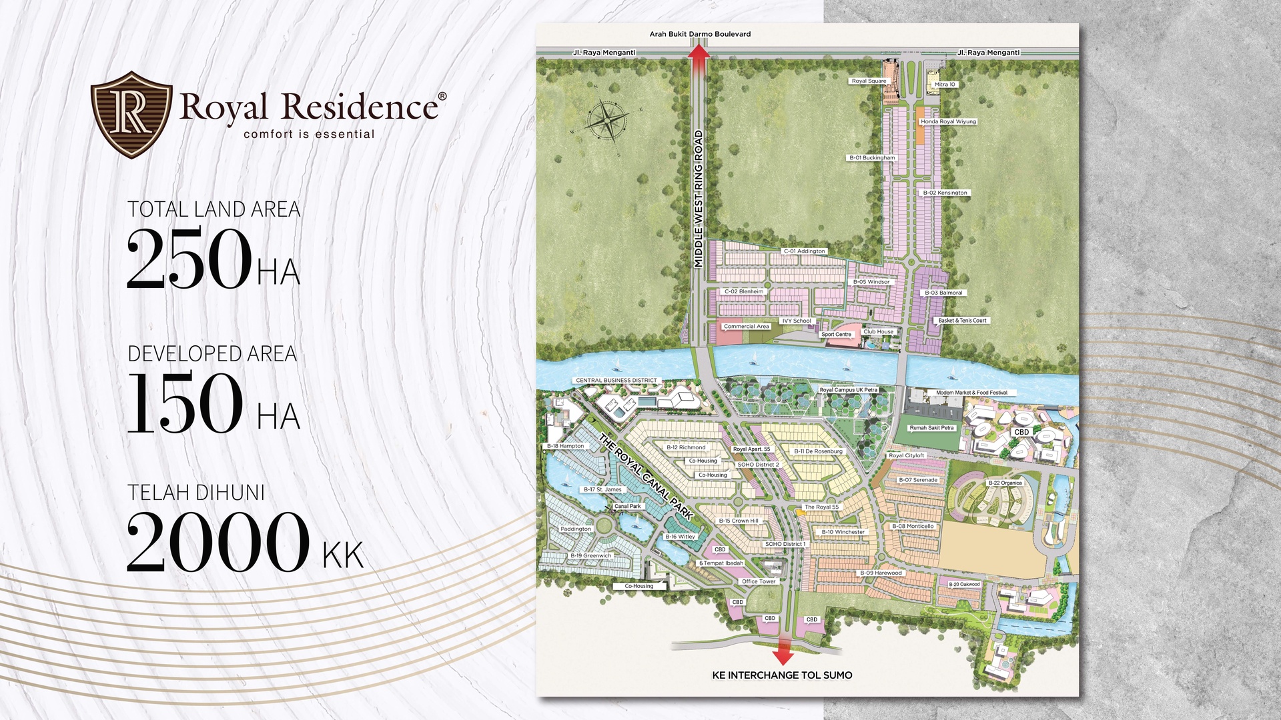Select the 'B-18 Hampton' cluster label
Viewport: 1281px width, 720px height.
pos(565,446)
